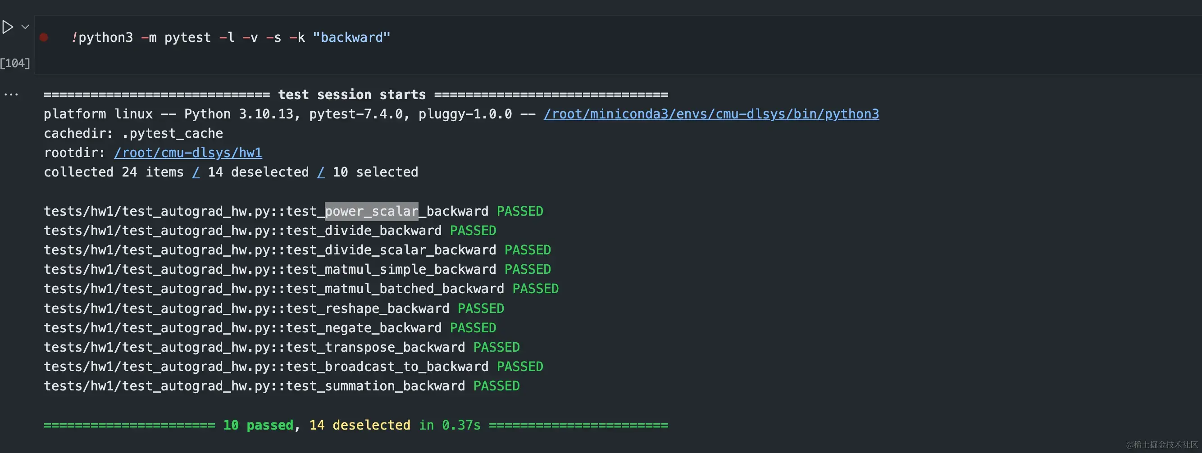Open the miniconda python3 path link
This screenshot has height=453, width=1202.
[710, 114]
